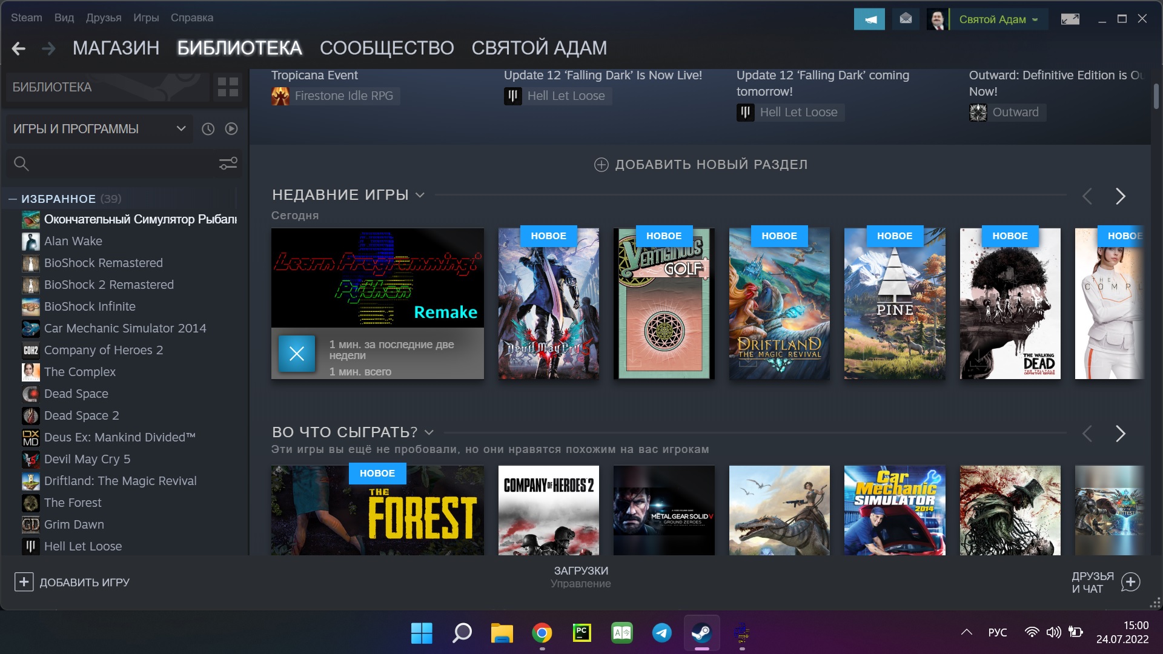Open the inbox envelope icon
The width and height of the screenshot is (1163, 654).
(x=906, y=19)
